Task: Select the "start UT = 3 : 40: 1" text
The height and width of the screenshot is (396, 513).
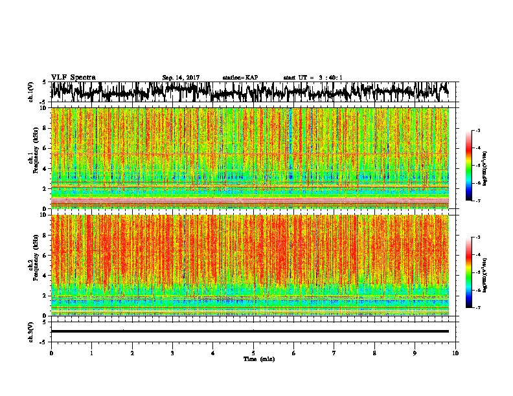Action: pyautogui.click(x=313, y=78)
